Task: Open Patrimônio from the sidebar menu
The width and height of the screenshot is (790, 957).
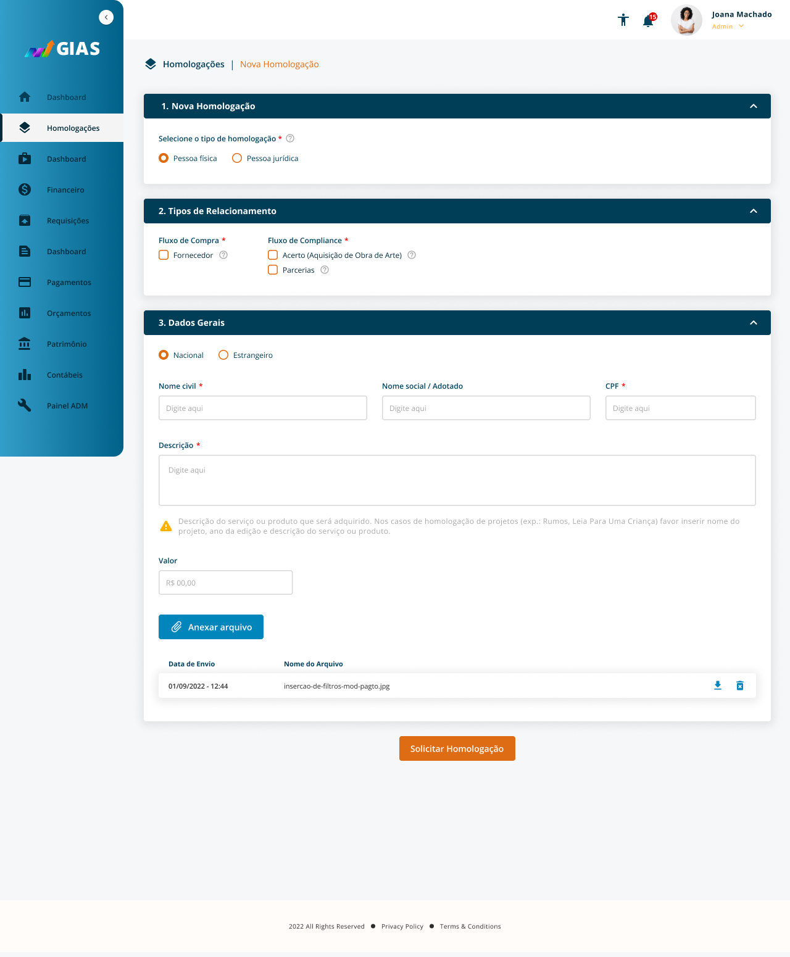Action: click(66, 344)
